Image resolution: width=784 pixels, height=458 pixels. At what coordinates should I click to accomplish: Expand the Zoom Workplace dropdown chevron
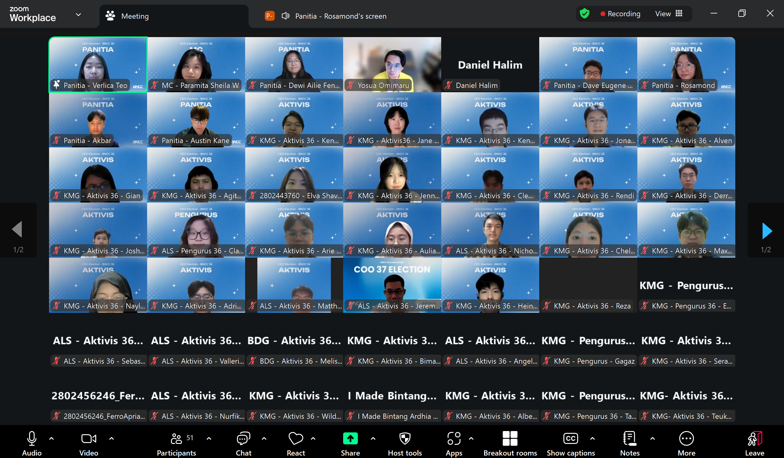(78, 15)
